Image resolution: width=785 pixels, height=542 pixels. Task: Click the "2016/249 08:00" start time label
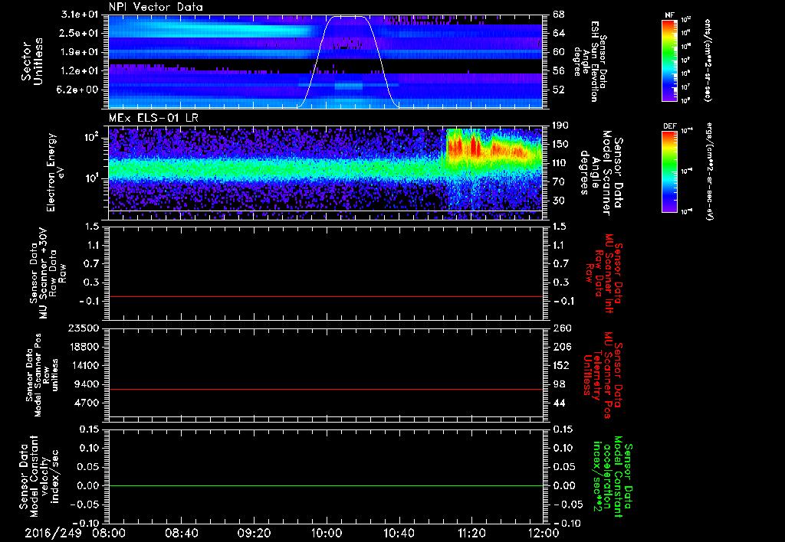pos(75,534)
